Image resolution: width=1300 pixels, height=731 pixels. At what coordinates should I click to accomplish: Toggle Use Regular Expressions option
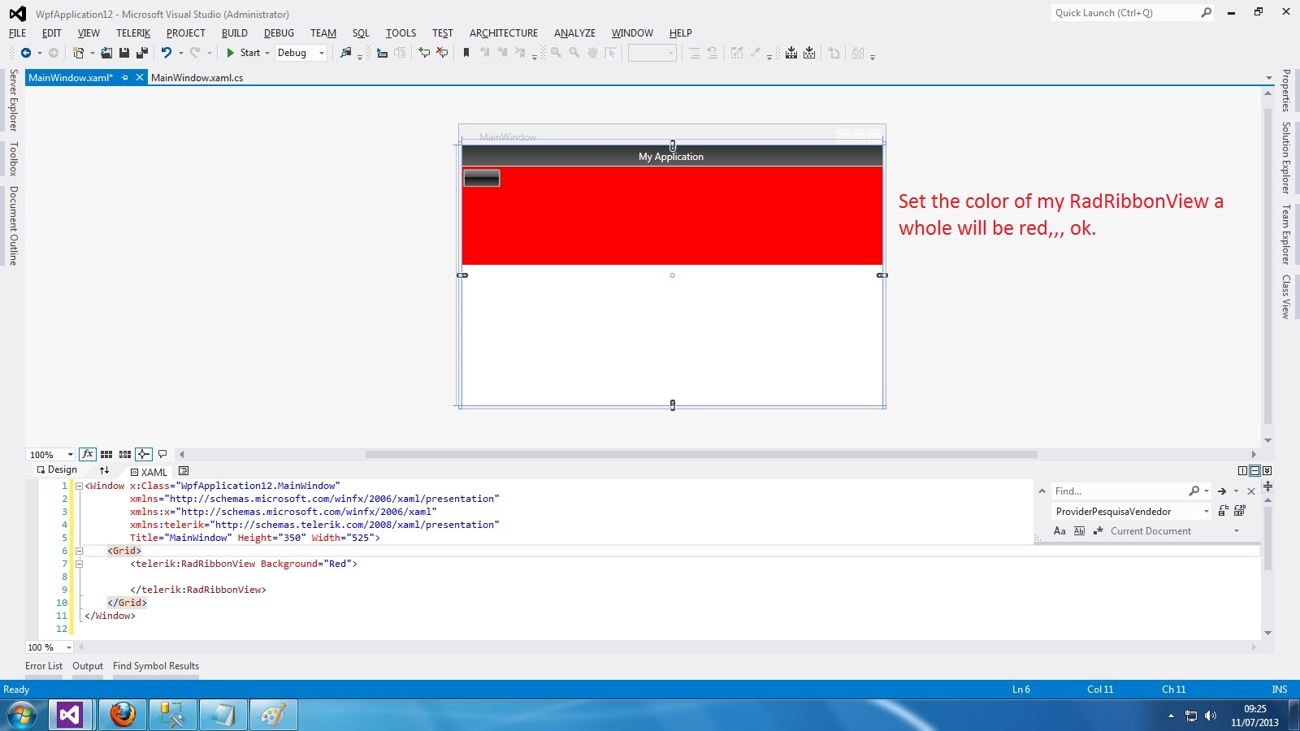point(1098,531)
